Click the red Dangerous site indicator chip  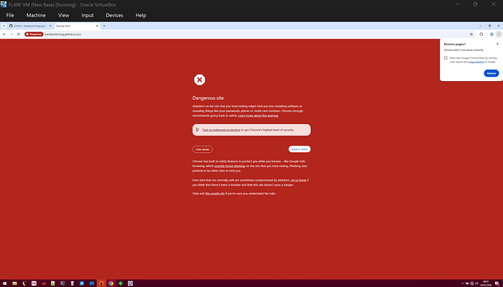point(34,34)
